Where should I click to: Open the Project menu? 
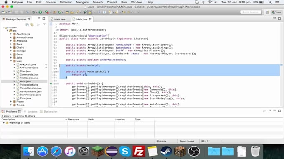(112, 2)
